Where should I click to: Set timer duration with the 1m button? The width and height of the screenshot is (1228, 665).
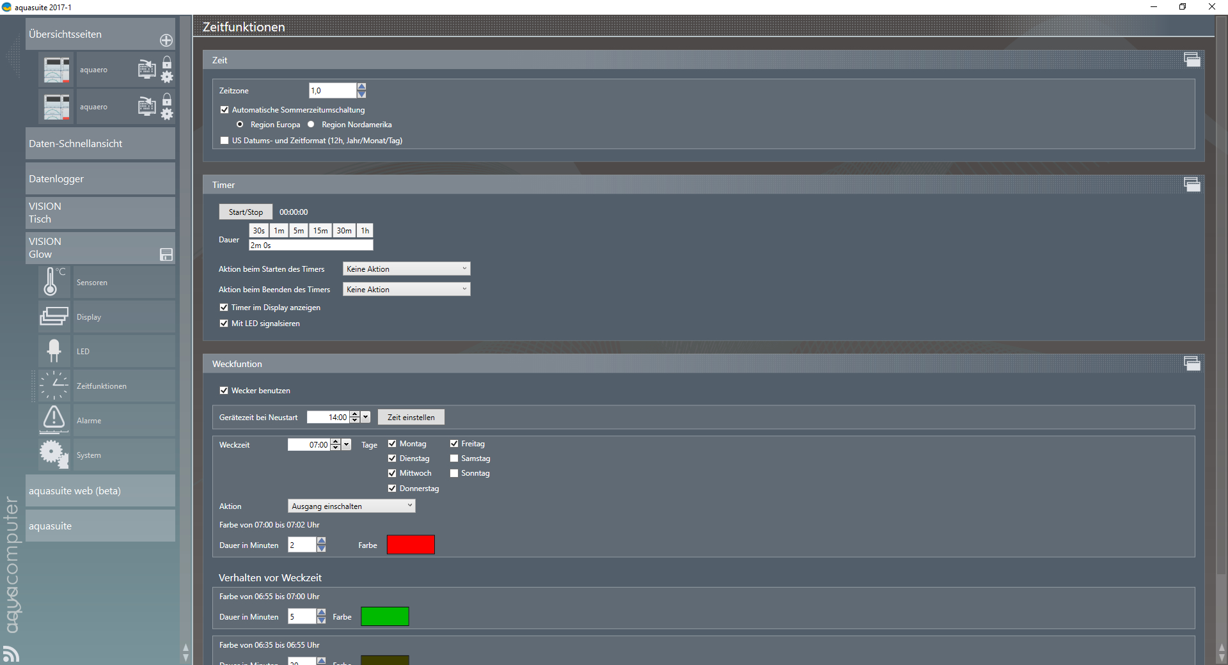click(x=279, y=231)
